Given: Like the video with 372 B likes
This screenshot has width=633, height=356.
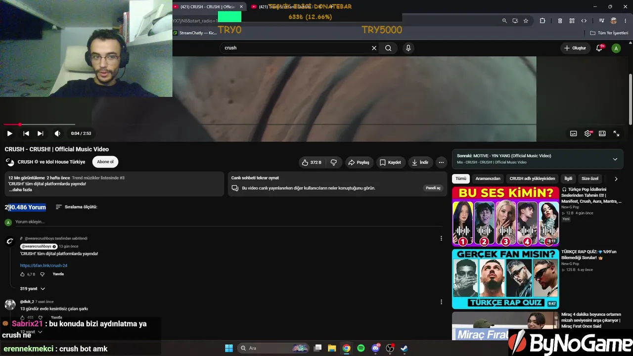Looking at the screenshot, I should point(312,162).
